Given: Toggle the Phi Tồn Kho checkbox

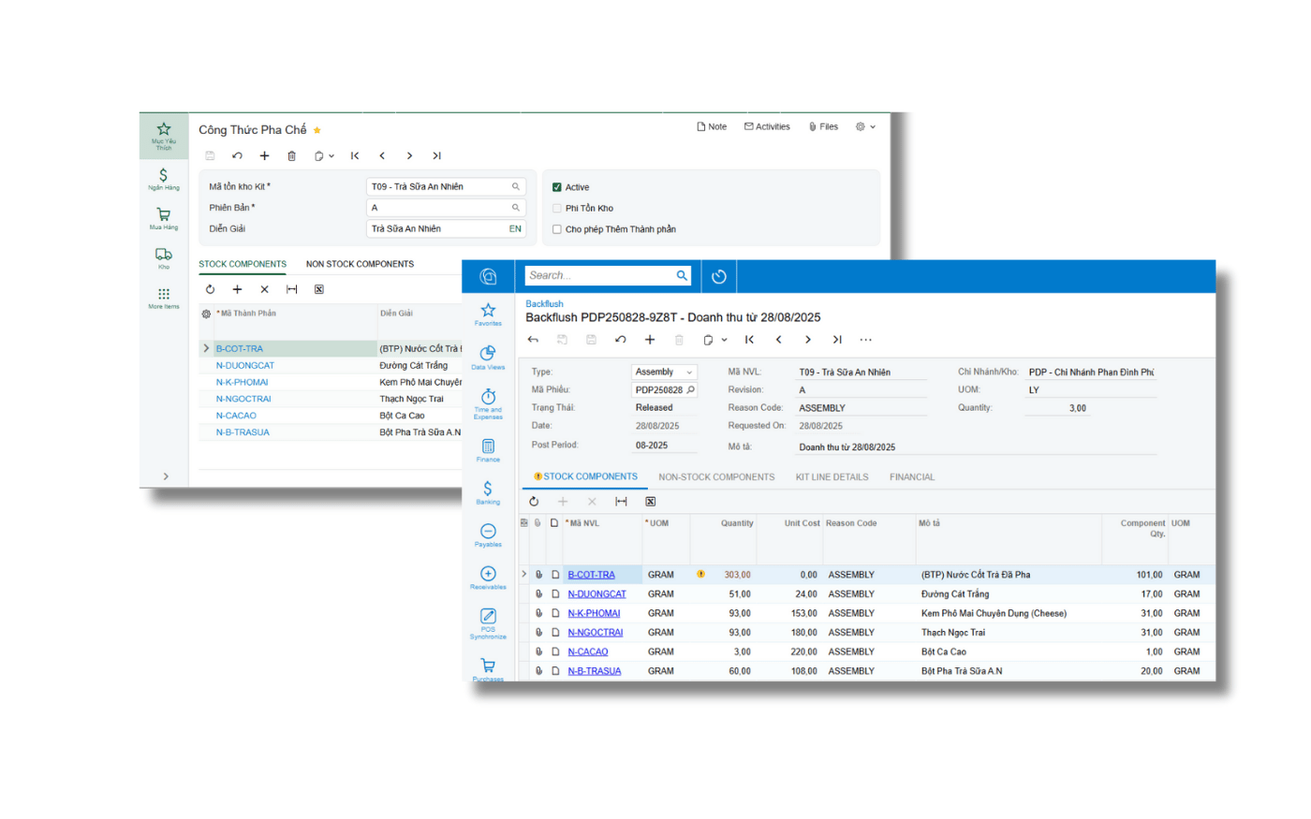Looking at the screenshot, I should pyautogui.click(x=557, y=208).
